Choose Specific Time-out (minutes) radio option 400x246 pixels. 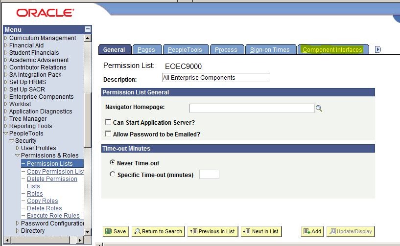coord(112,174)
